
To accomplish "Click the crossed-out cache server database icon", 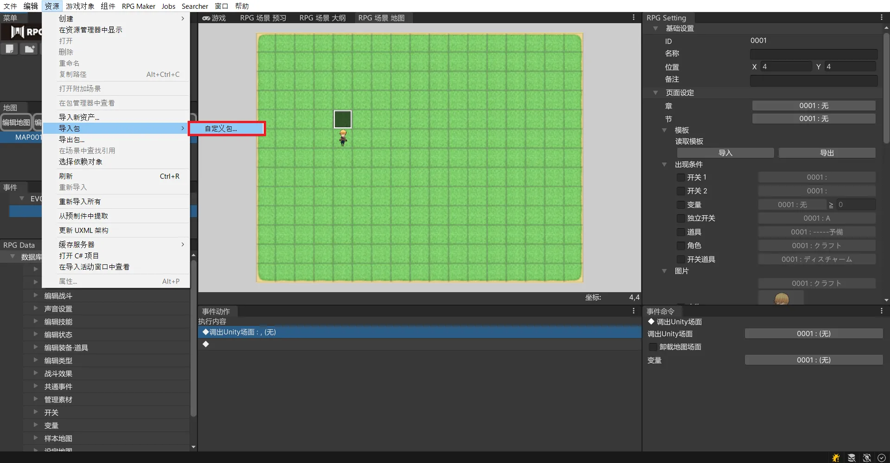I will (852, 457).
